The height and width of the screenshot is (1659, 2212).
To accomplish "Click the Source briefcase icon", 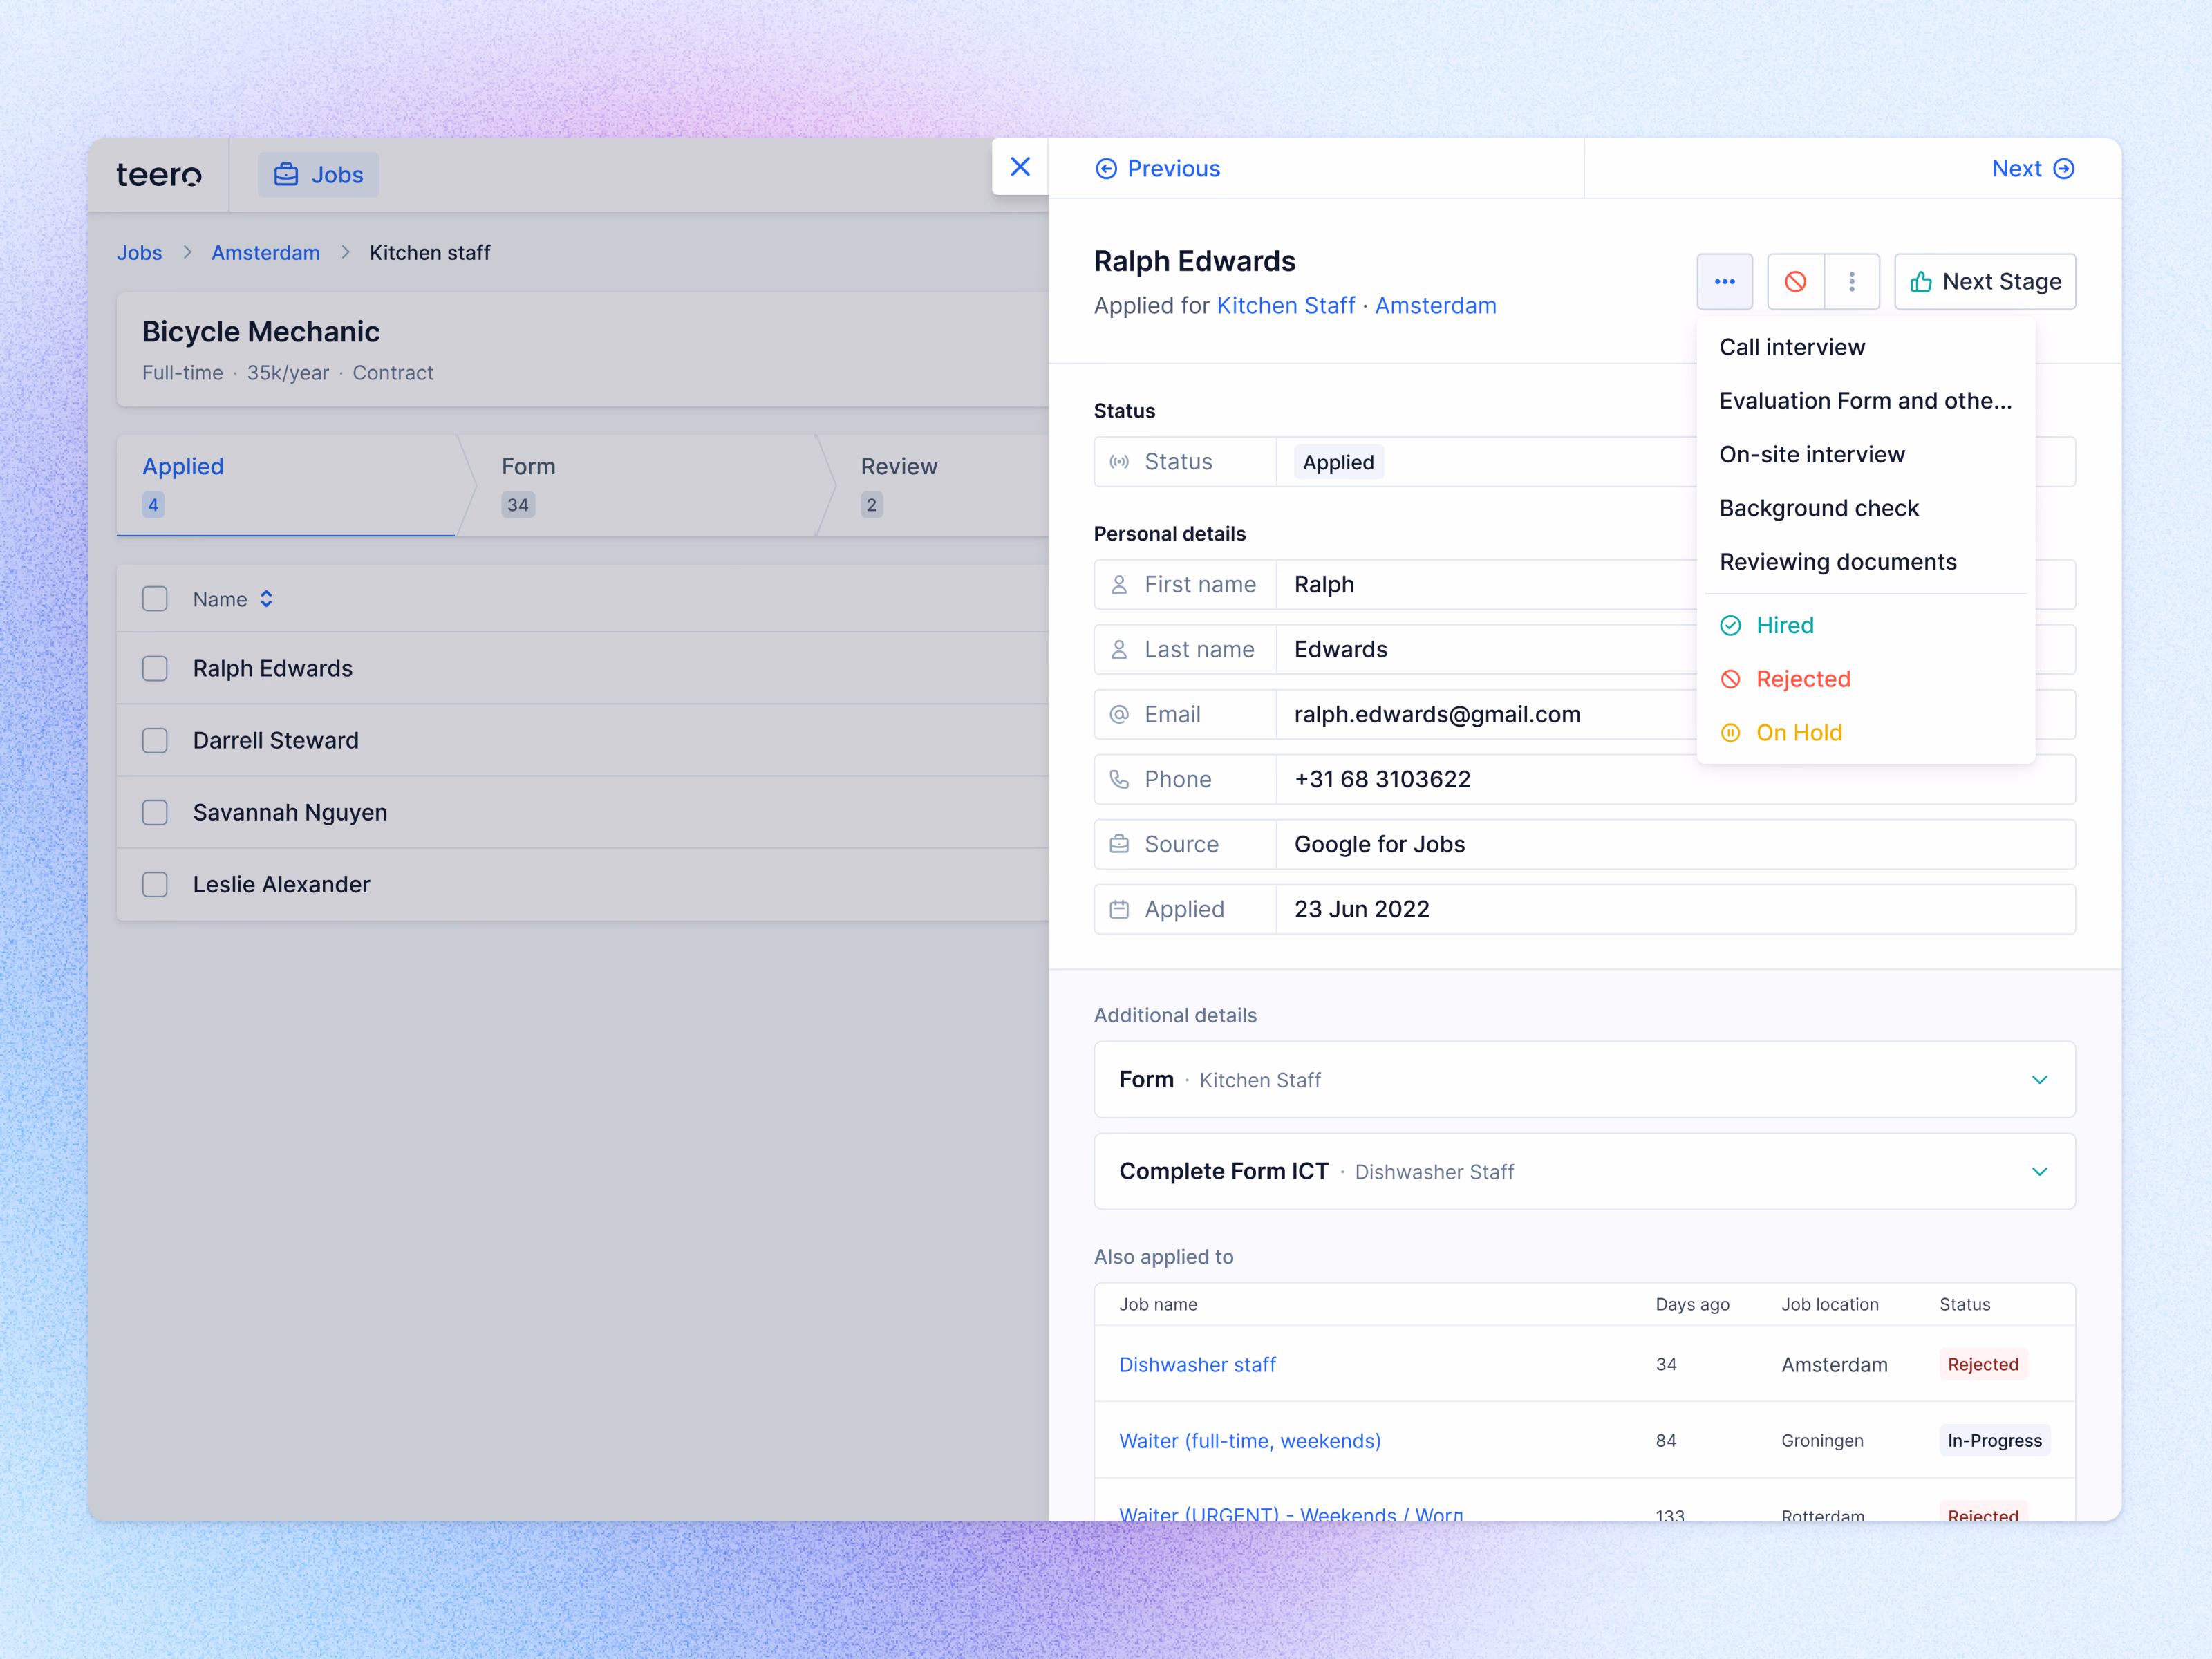I will [1119, 845].
